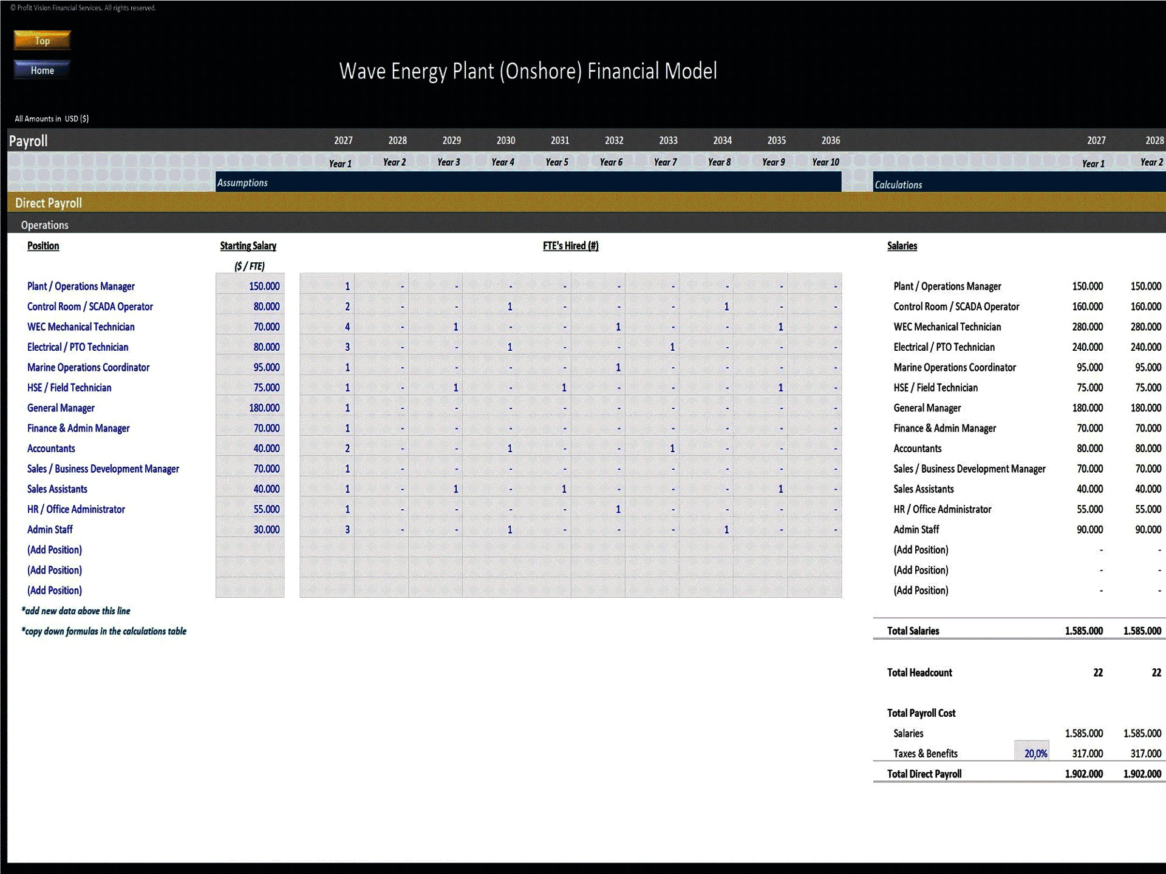The image size is (1166, 874).
Task: Select Sales / Business Development Manager starting salary
Action: [250, 469]
